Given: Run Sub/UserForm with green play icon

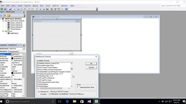Looking at the screenshot, I should pyautogui.click(x=37, y=9).
